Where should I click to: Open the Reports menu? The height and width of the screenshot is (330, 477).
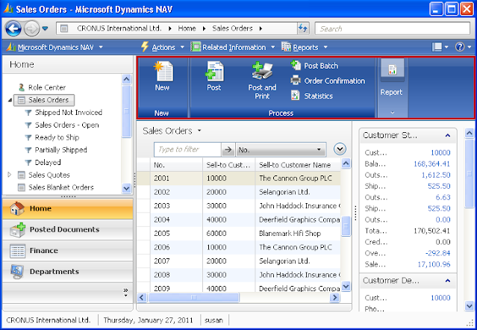click(x=305, y=47)
